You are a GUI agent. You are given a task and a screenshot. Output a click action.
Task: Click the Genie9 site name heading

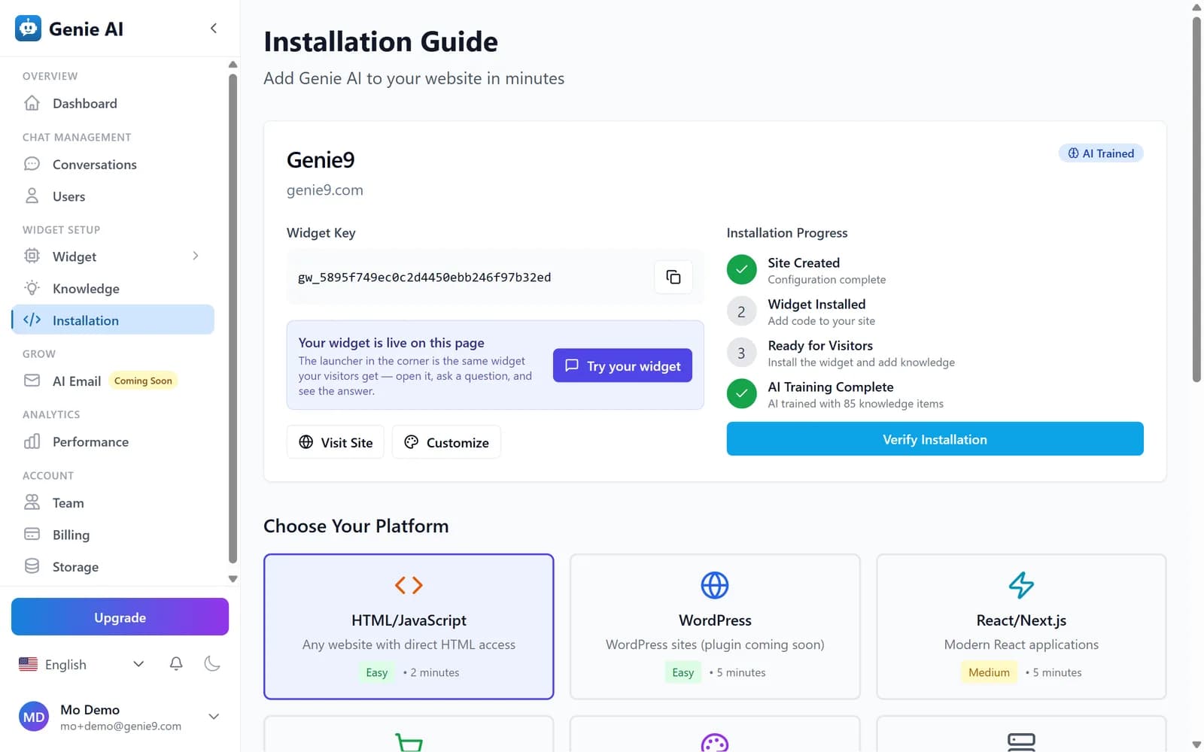pyautogui.click(x=321, y=160)
